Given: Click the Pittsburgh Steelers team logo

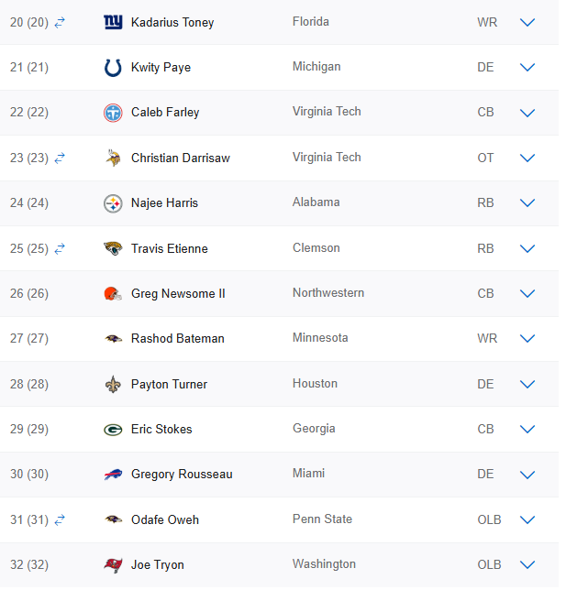Looking at the screenshot, I should click(113, 203).
